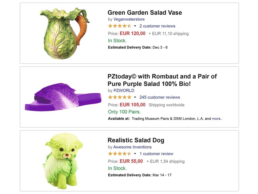Open the Green Garden Salad Vase title
Screen dimensions: 258x194
tap(144, 13)
